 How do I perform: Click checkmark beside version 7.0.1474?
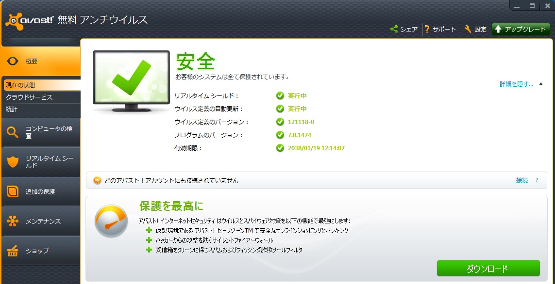click(280, 135)
